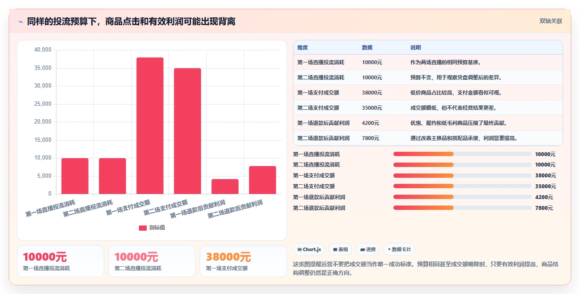Click the progress row label 第二场支付成交额

pos(314,186)
